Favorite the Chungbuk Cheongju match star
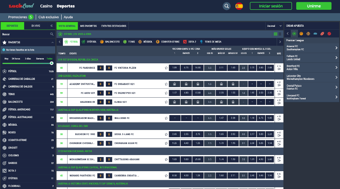The height and width of the screenshot is (189, 340). pos(166,143)
